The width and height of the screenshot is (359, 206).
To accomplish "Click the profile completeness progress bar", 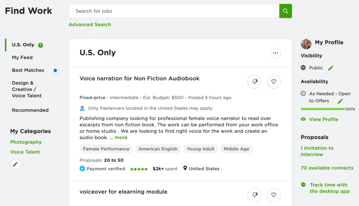I will pyautogui.click(x=323, y=109).
